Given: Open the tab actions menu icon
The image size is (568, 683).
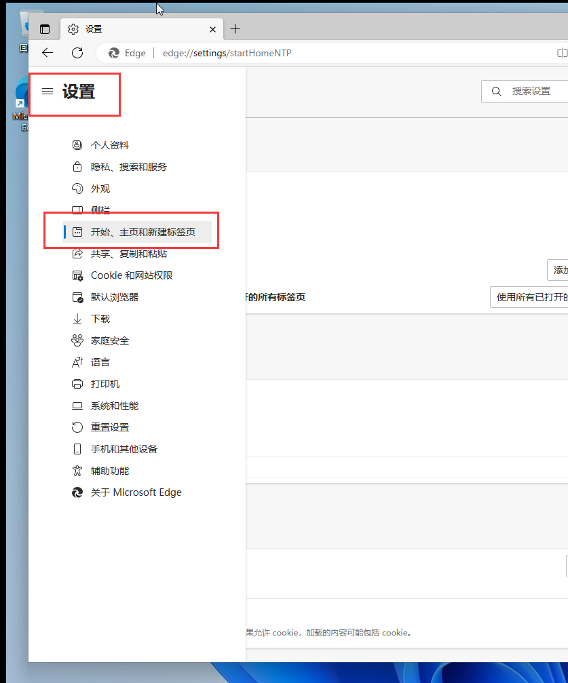Looking at the screenshot, I should (x=45, y=29).
